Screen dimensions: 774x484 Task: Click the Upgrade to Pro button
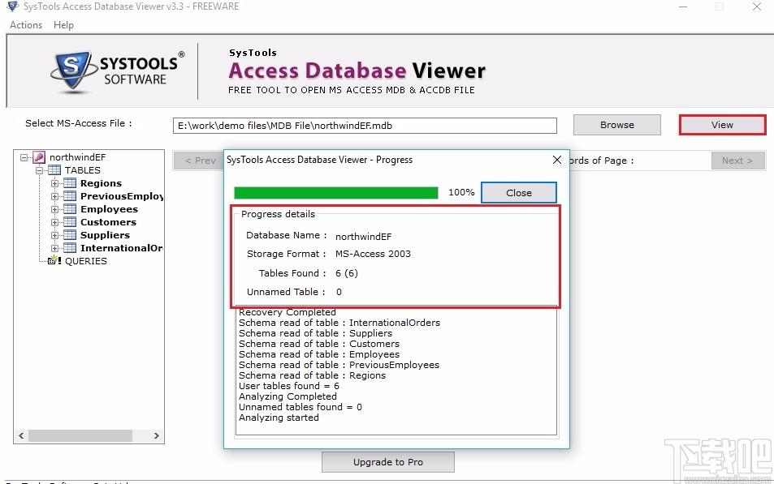pyautogui.click(x=388, y=462)
